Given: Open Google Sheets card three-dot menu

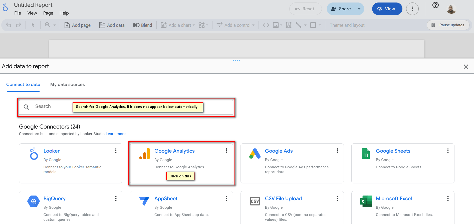Looking at the screenshot, I should pos(448,151).
